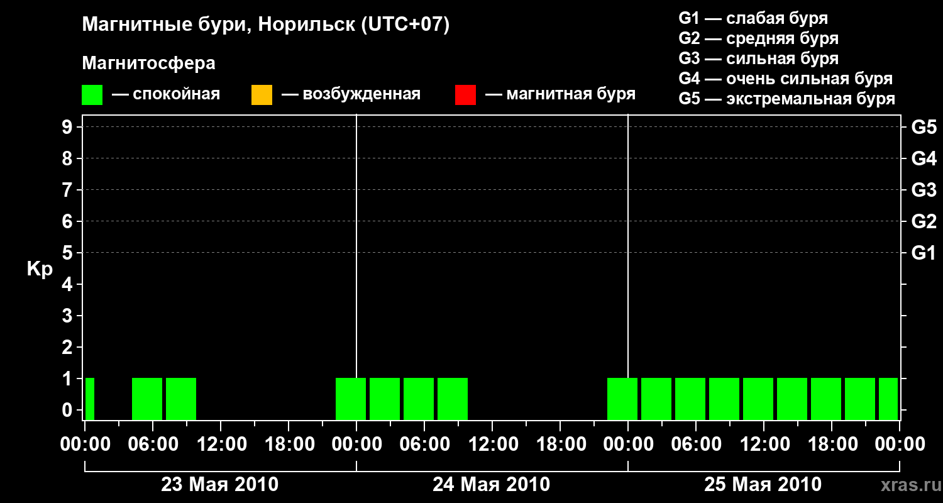Viewport: 943px width, 503px height.
Task: Select the chart title 'Магнитные бури, Норильск (UTC+07)'
Action: [x=266, y=25]
